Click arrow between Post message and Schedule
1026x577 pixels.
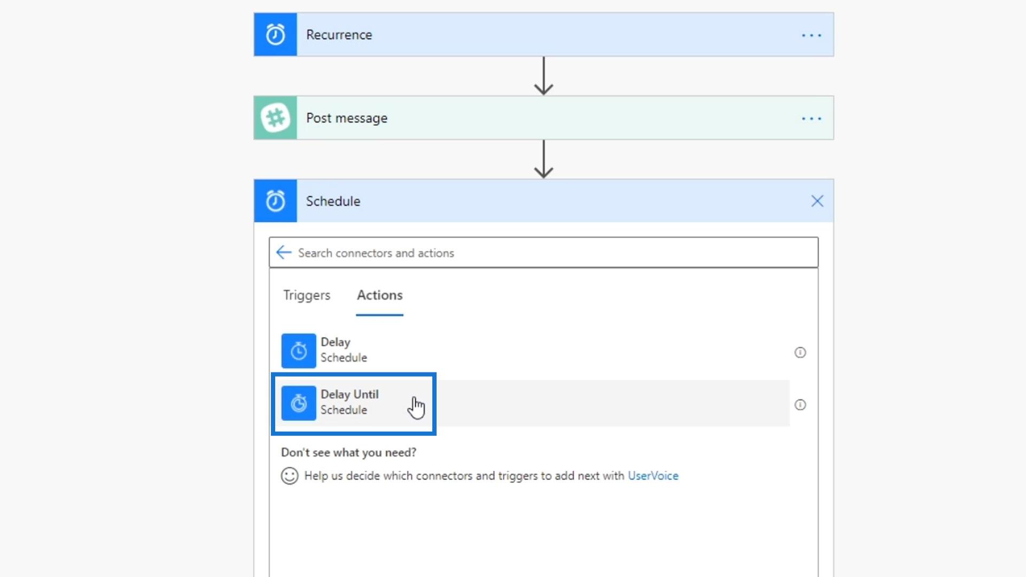click(x=543, y=160)
